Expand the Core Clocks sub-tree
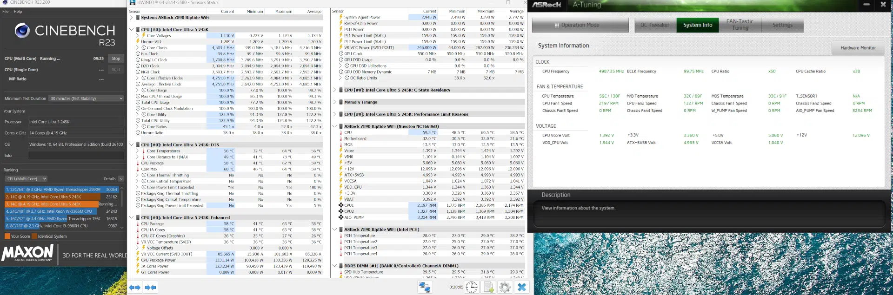This screenshot has height=295, width=893. tap(137, 47)
